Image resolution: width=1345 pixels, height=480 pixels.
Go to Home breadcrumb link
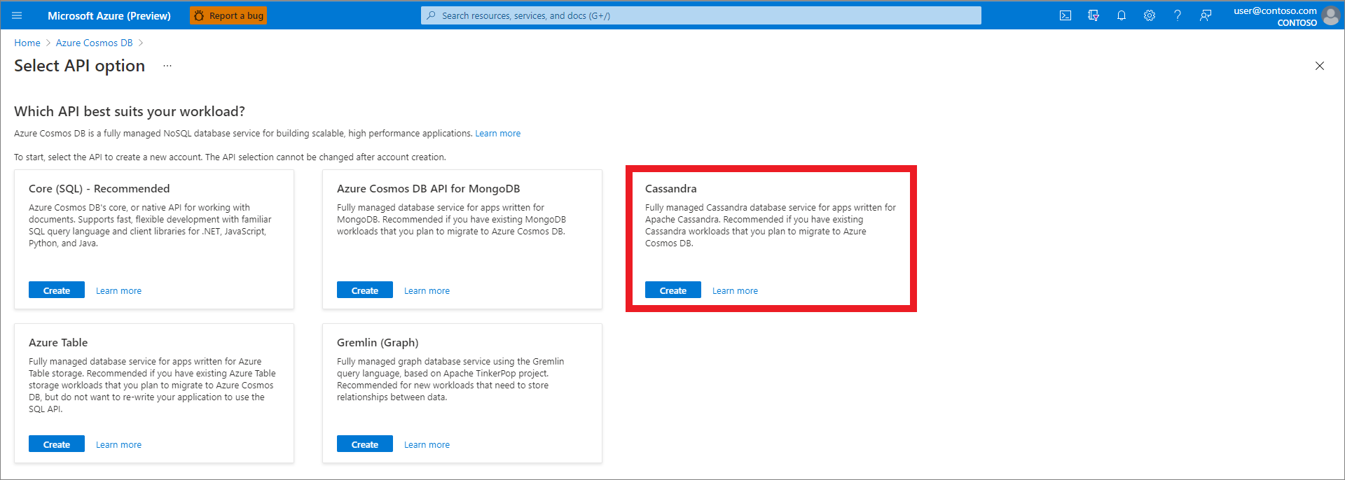[x=27, y=43]
